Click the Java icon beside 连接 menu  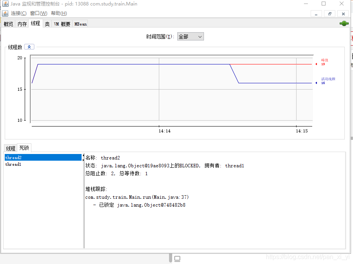pyautogui.click(x=5, y=13)
